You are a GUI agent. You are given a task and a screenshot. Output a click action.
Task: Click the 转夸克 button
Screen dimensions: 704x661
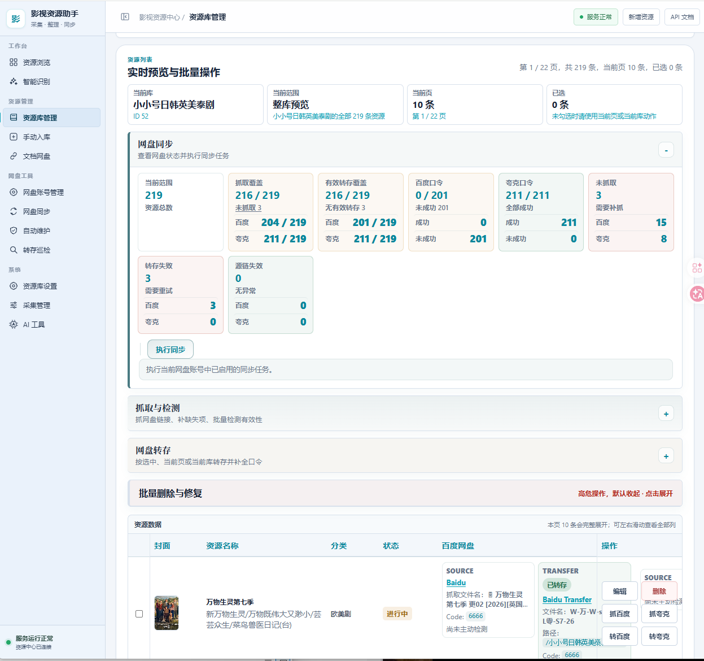point(659,636)
